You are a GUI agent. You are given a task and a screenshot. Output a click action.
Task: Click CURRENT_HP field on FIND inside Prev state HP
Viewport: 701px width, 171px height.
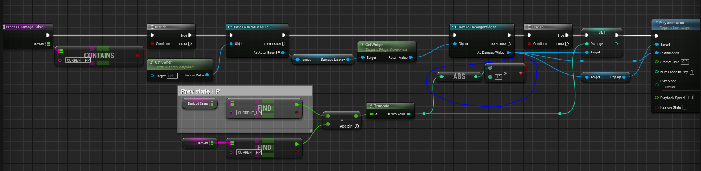(x=249, y=113)
